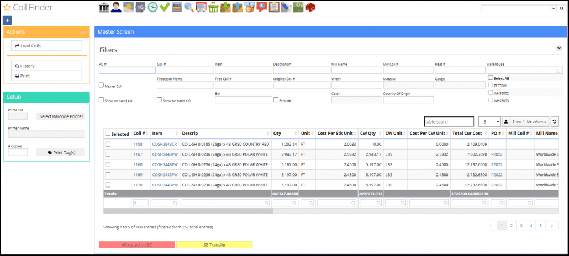The width and height of the screenshot is (569, 256).
Task: Click the clock icon in toolbar
Action: click(152, 8)
